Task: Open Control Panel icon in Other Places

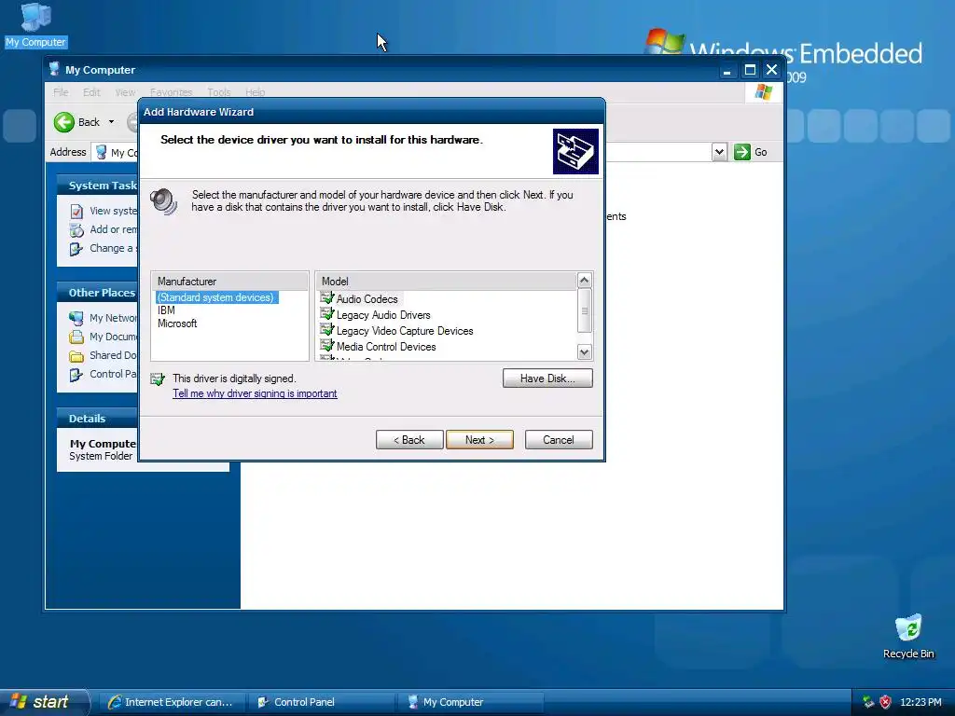Action: coord(76,375)
